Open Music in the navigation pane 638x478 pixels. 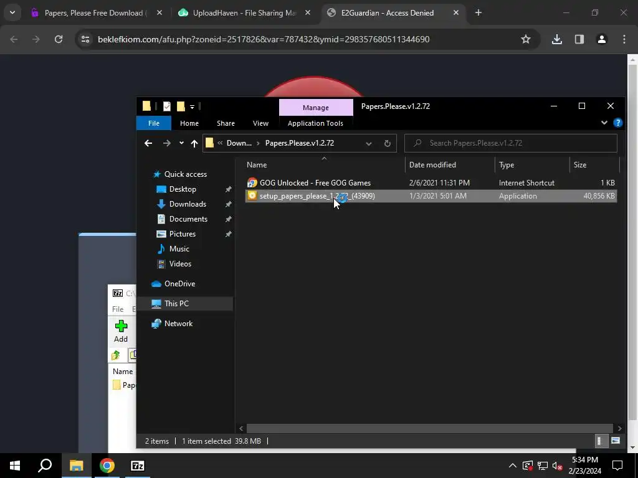179,249
